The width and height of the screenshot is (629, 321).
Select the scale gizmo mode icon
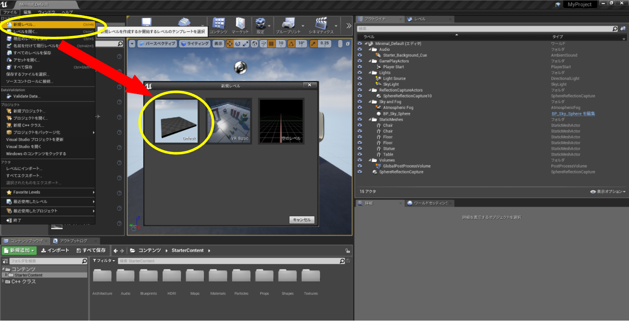[245, 44]
